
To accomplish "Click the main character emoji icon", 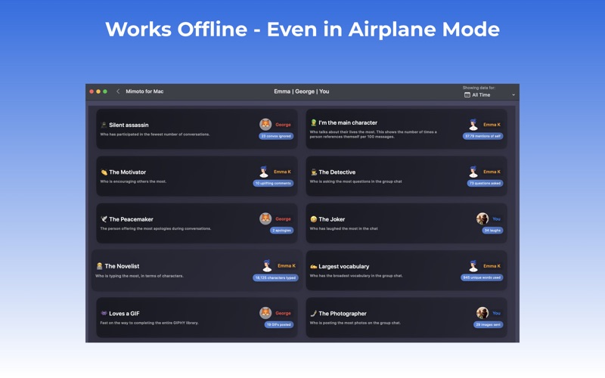I will [x=313, y=122].
